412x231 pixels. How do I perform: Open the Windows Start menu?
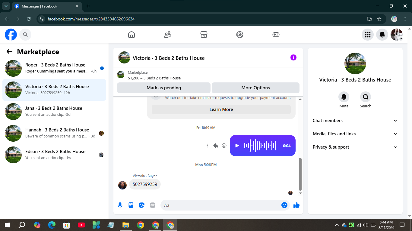coord(7,225)
